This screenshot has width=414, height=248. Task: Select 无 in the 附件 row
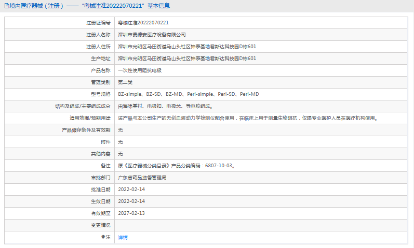coord(121,142)
